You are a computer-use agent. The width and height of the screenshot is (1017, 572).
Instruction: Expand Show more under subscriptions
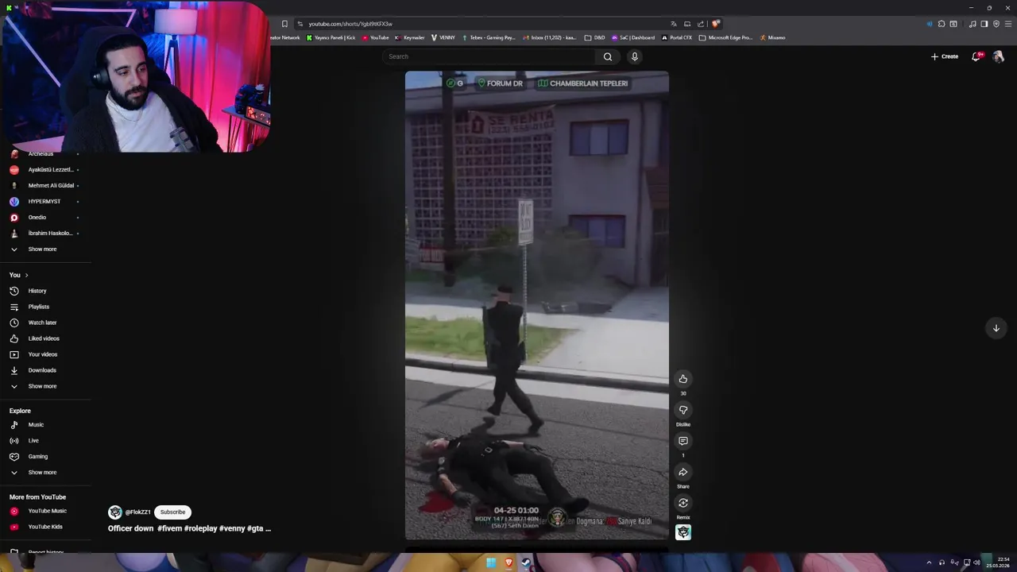(42, 249)
